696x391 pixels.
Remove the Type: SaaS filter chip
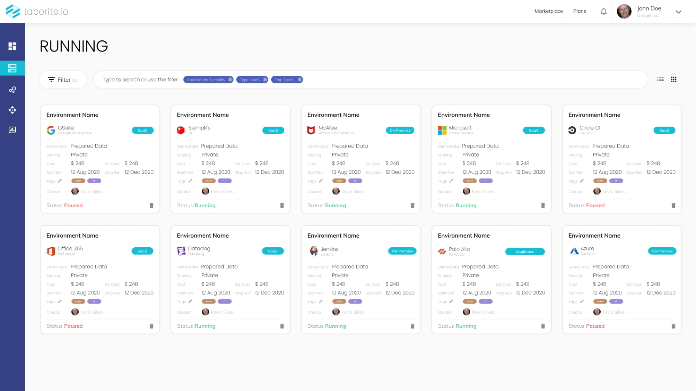(x=265, y=80)
